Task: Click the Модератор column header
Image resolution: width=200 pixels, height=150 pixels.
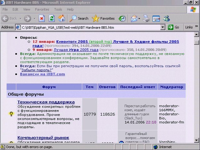Action: coord(172,87)
